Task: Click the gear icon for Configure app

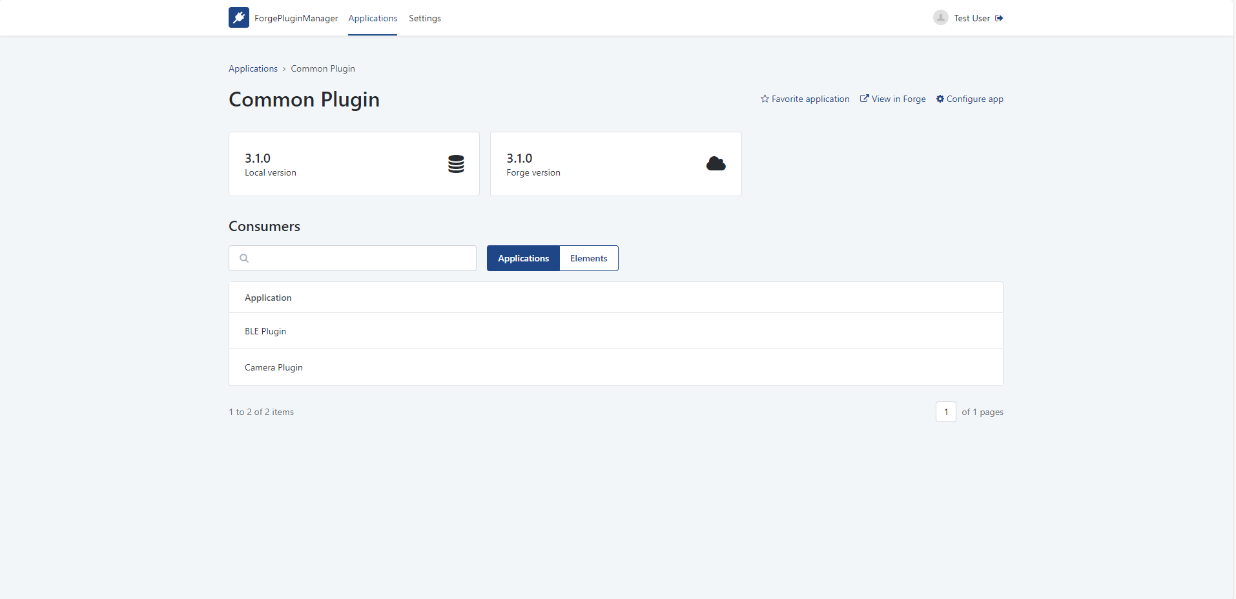Action: point(940,99)
